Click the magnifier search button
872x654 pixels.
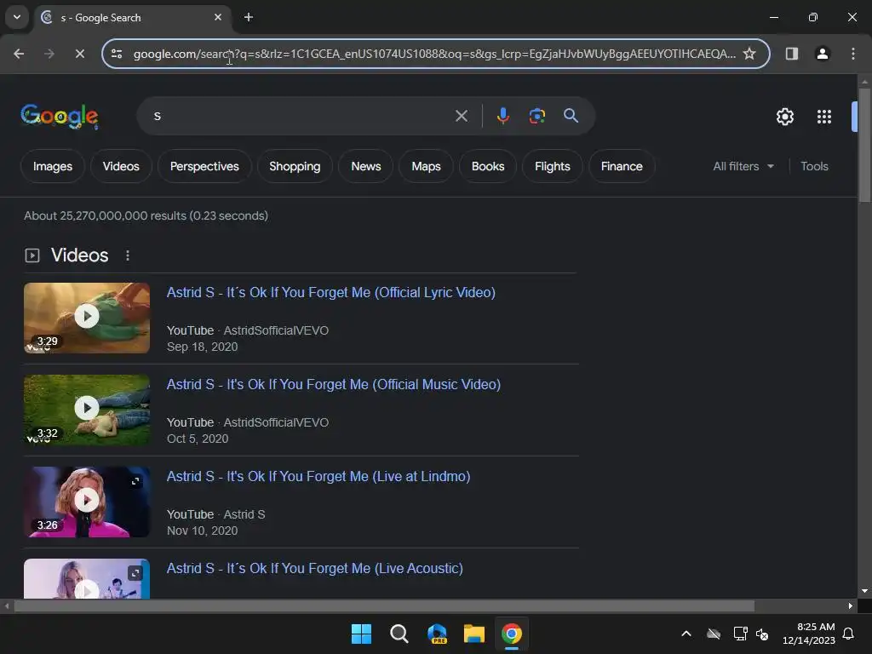(571, 116)
